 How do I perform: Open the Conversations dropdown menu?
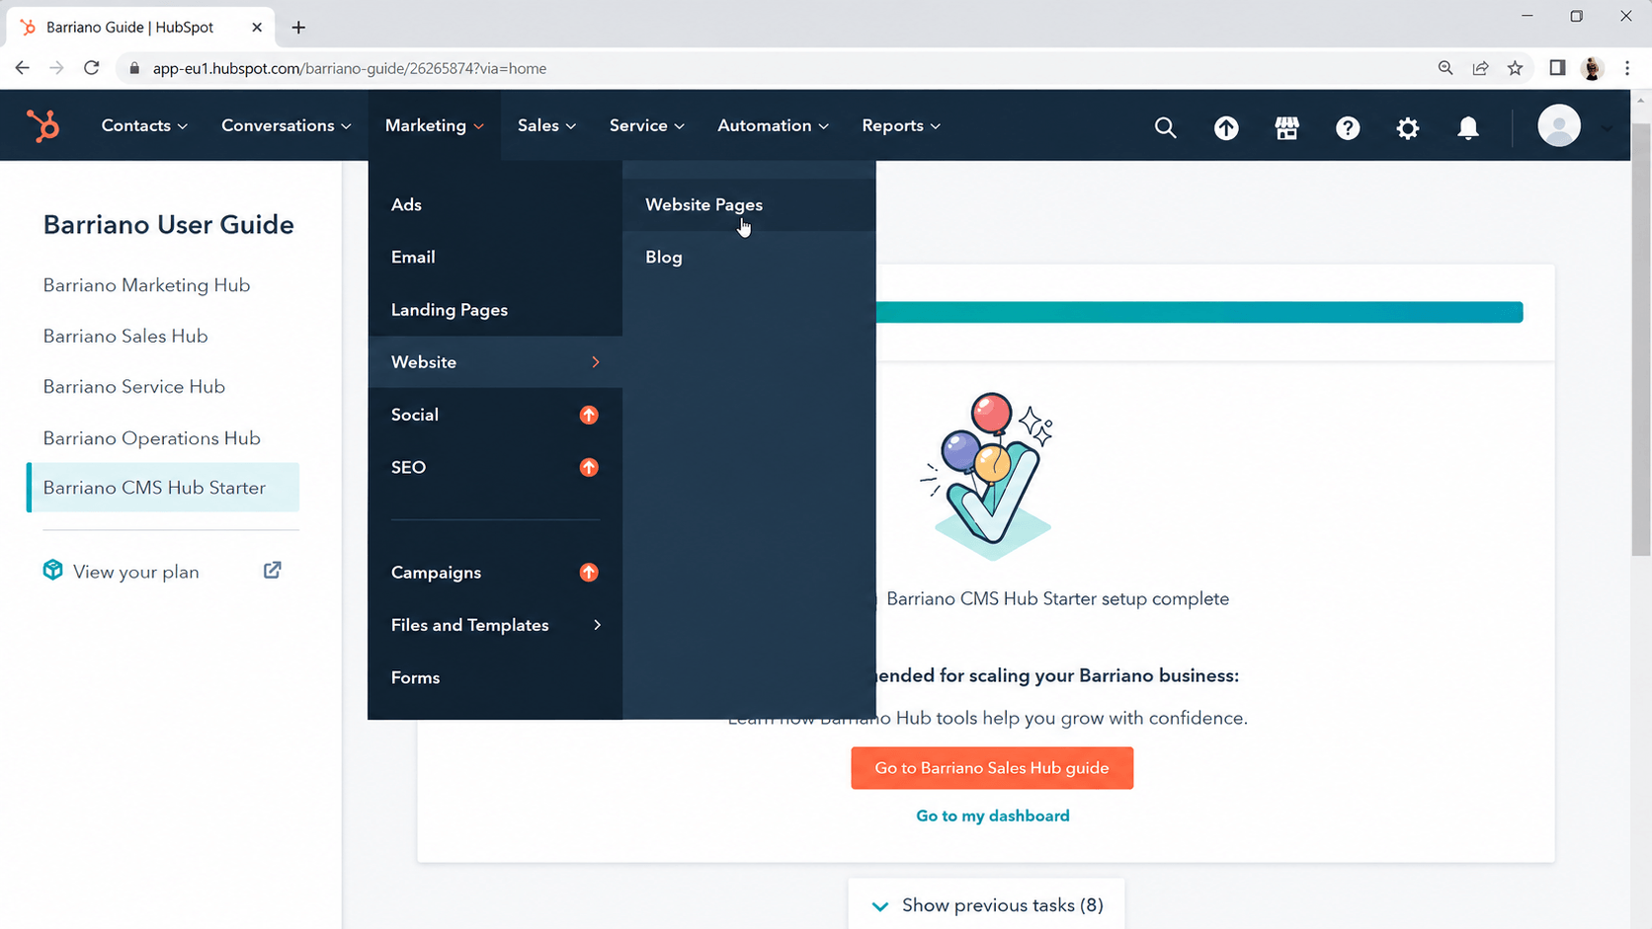(x=287, y=125)
